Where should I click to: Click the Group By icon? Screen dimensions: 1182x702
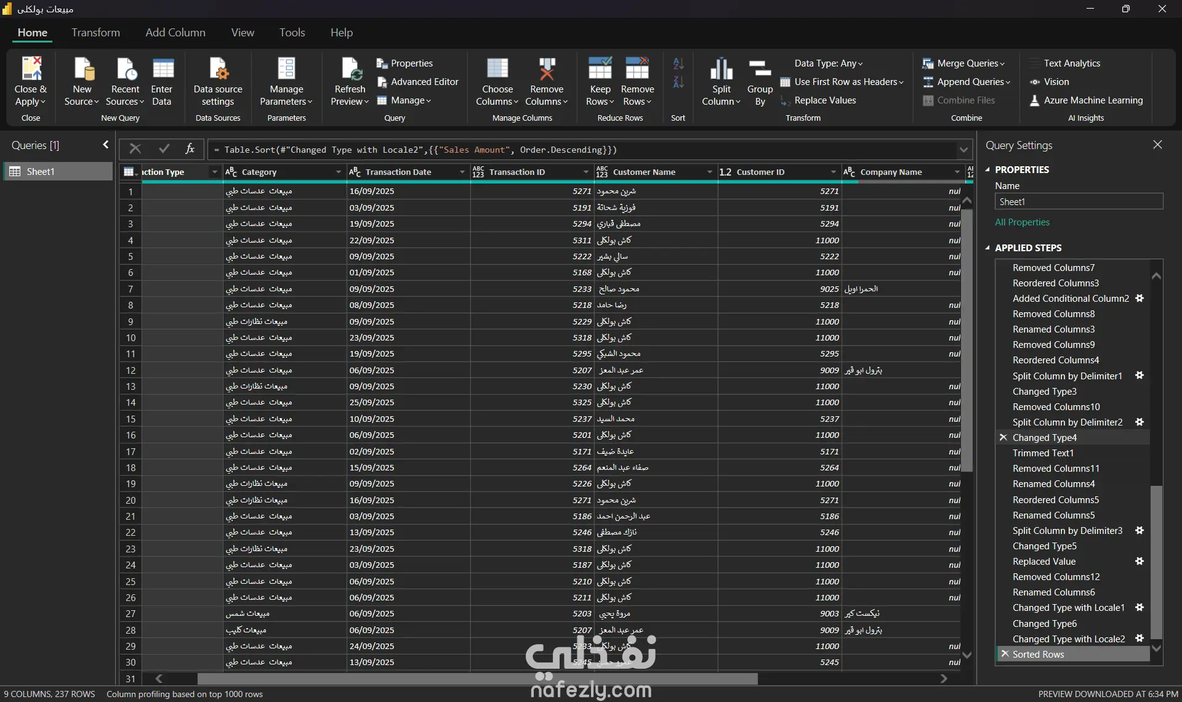[x=760, y=69]
